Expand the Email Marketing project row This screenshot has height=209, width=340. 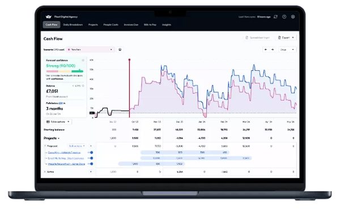pos(46,158)
